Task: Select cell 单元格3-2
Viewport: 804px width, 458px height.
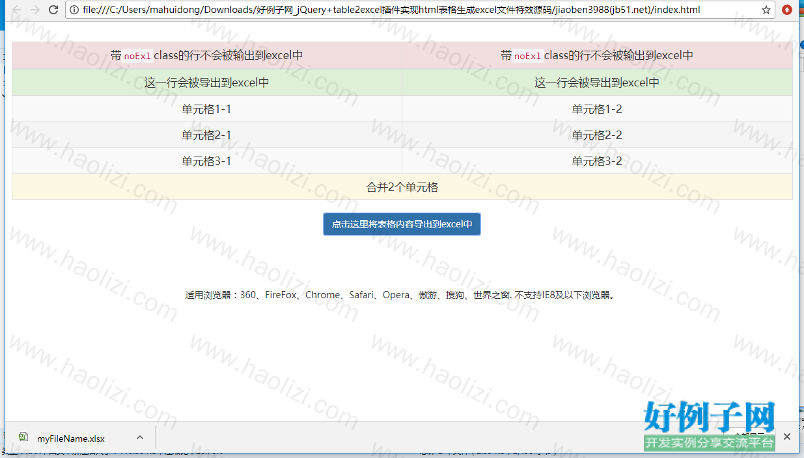Action: click(x=597, y=161)
